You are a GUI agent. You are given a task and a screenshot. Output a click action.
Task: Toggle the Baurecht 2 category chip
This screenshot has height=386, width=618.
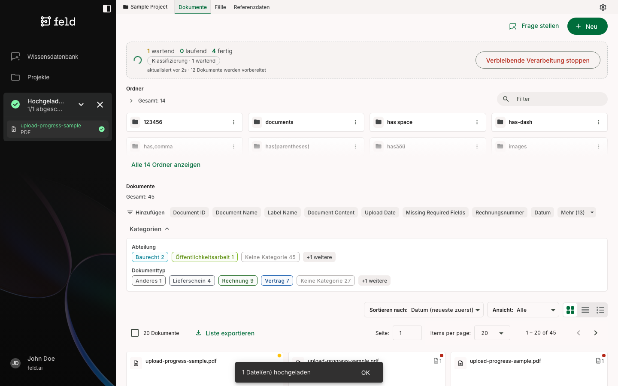[150, 257]
